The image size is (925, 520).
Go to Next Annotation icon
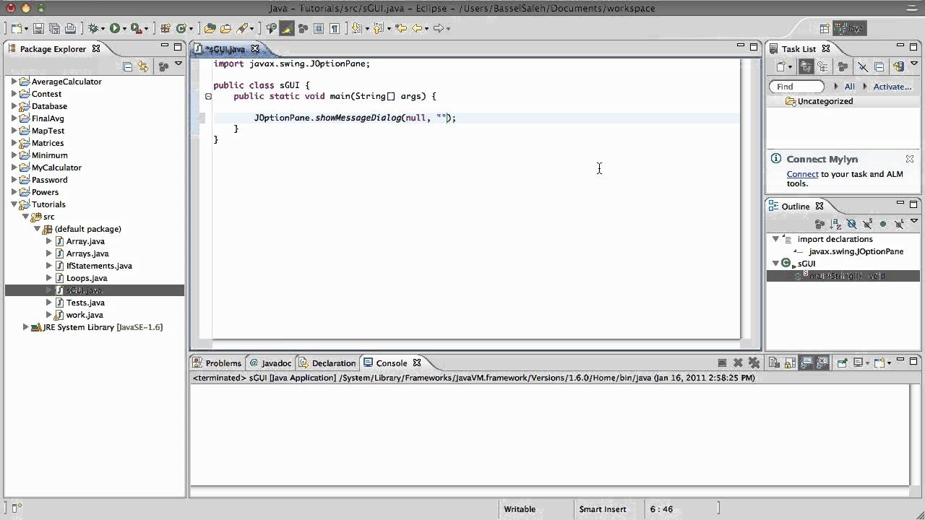pyautogui.click(x=356, y=28)
